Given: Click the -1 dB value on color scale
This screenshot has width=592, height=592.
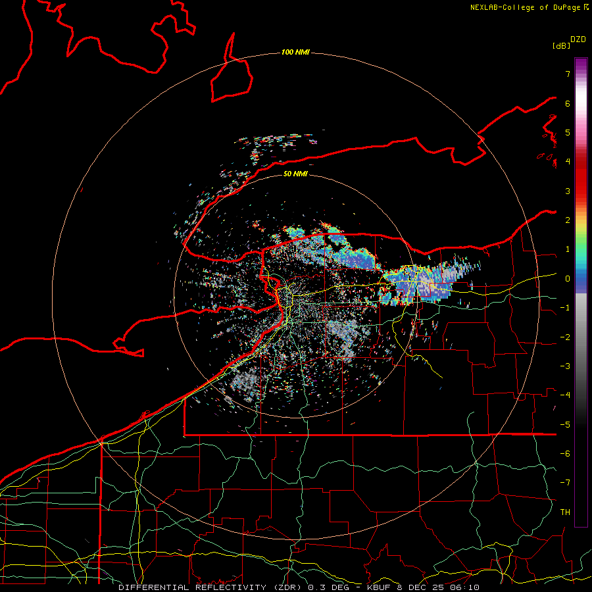Looking at the screenshot, I should (x=565, y=308).
